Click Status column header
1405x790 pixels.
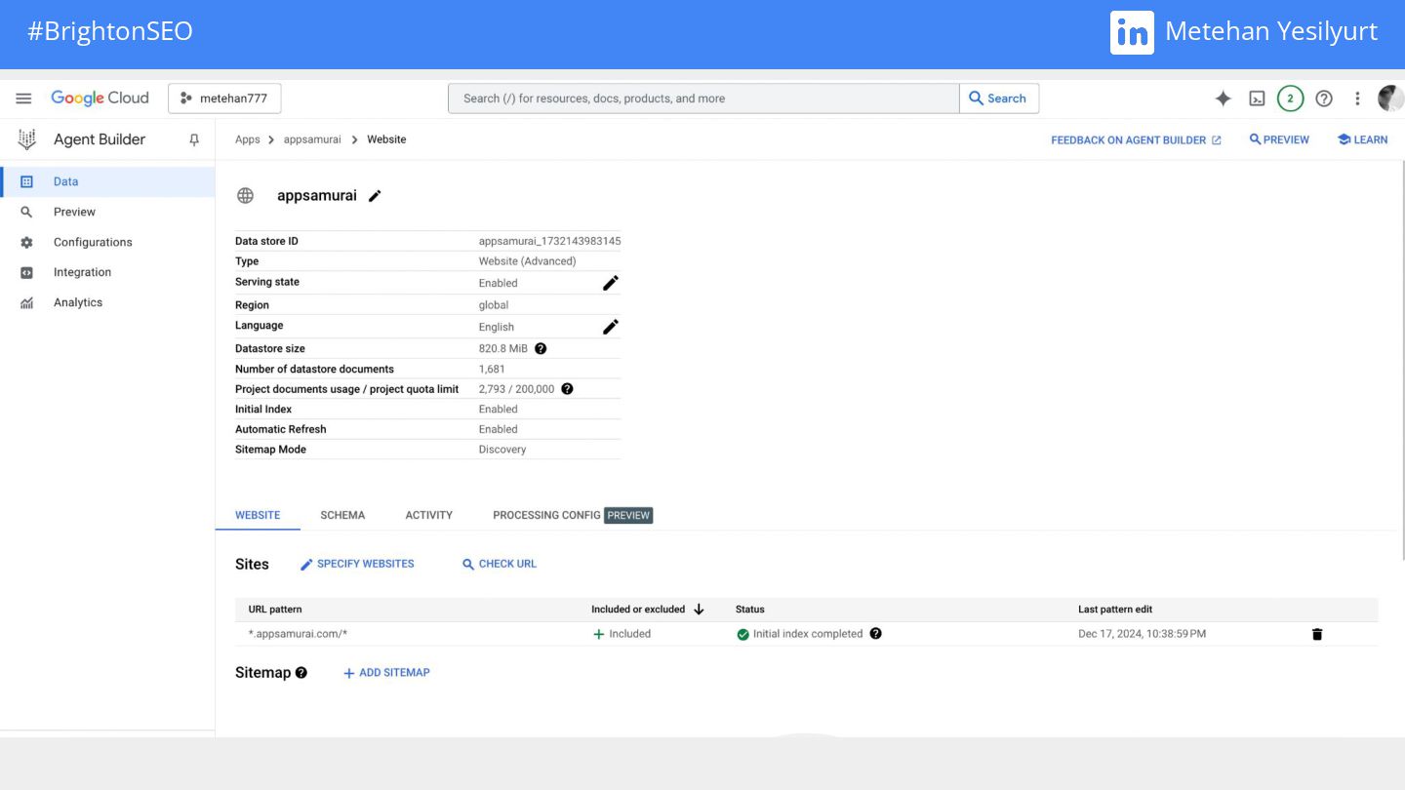(750, 609)
